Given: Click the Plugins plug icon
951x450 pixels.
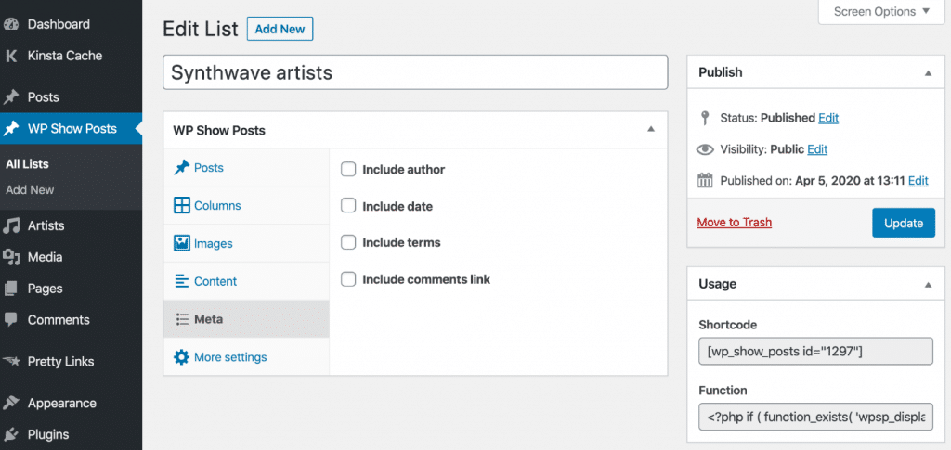Looking at the screenshot, I should [11, 434].
